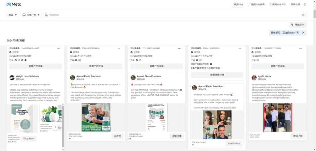Screen dimensions: 316x151
Task: Click the page vertical scrollbar
Action: [x=314, y=14]
